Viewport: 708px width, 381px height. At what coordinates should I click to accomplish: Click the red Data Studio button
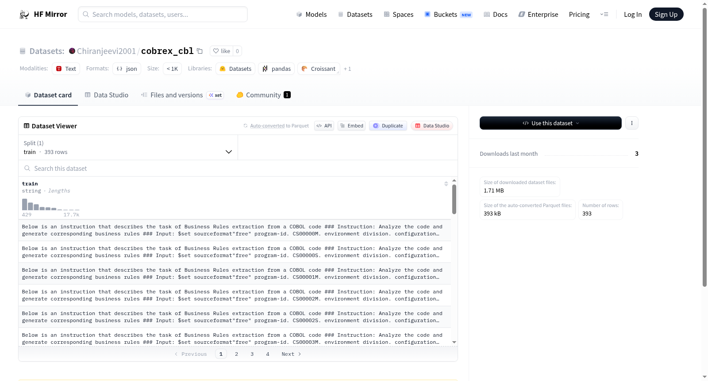tap(432, 126)
